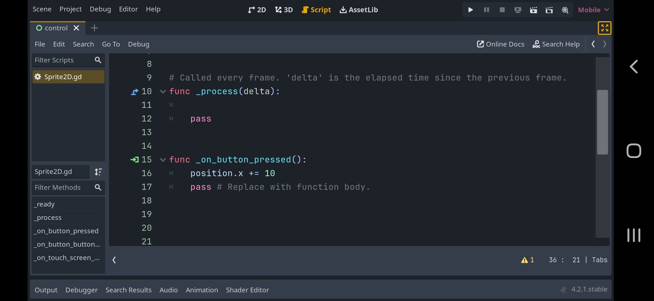The image size is (654, 301).
Task: Open the Help menu
Action: pyautogui.click(x=153, y=9)
